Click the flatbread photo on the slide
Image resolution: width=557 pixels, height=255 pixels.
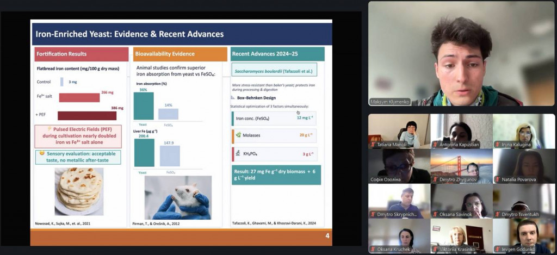tap(79, 191)
